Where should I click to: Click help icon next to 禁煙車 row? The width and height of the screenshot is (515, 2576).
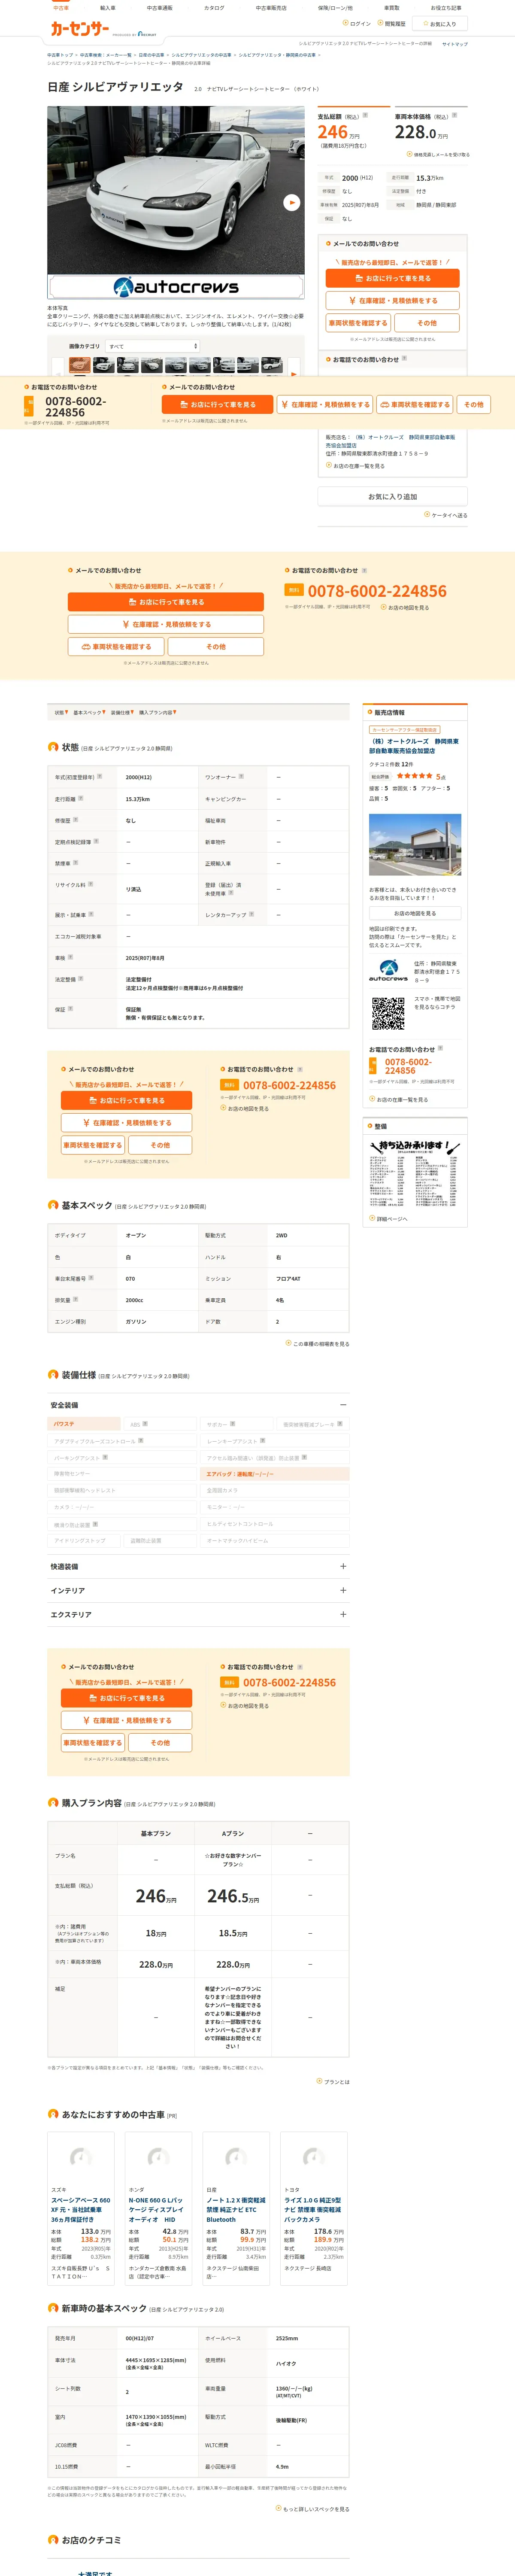coord(75,862)
